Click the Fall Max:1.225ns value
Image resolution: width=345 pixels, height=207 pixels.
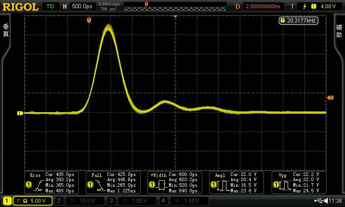click(121, 191)
